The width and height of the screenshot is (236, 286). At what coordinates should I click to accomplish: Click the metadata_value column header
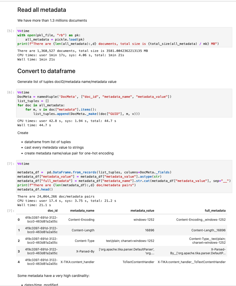[x=142, y=210]
